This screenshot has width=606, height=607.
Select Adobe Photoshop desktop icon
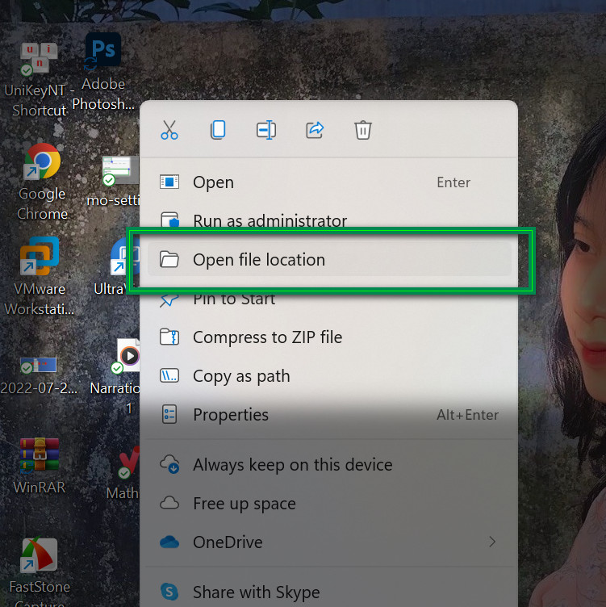[x=103, y=72]
